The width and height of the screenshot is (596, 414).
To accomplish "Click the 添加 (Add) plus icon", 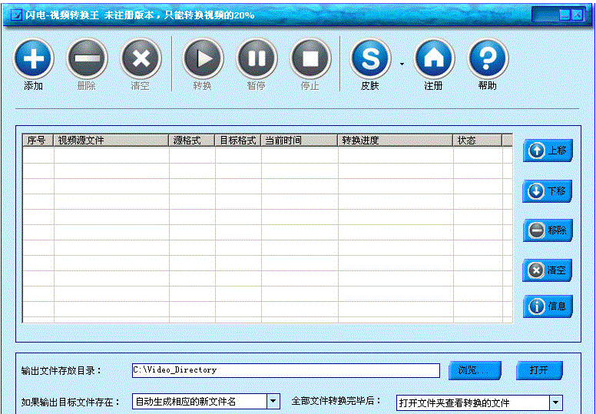I will click(x=33, y=58).
